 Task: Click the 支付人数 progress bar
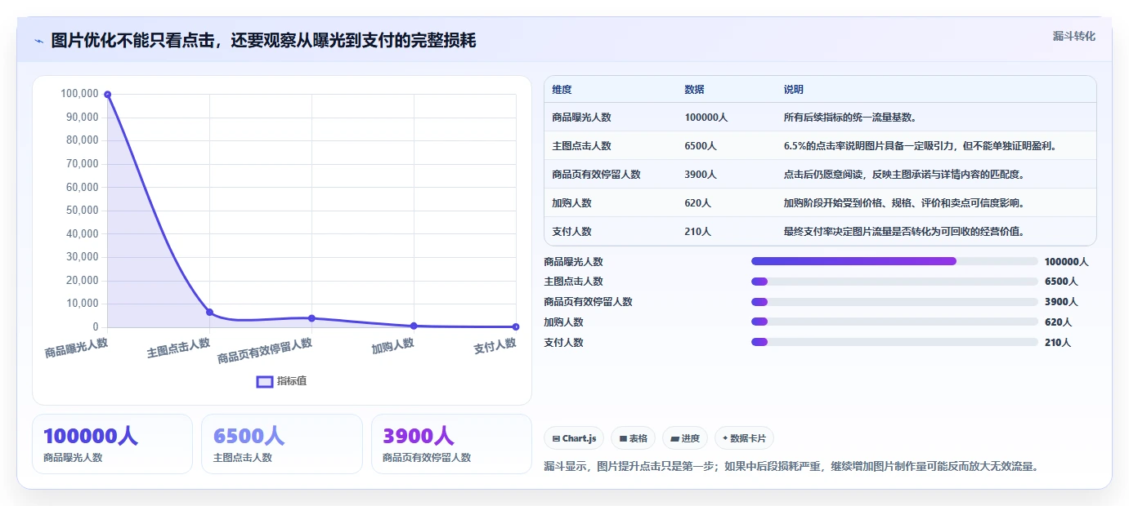click(x=894, y=342)
